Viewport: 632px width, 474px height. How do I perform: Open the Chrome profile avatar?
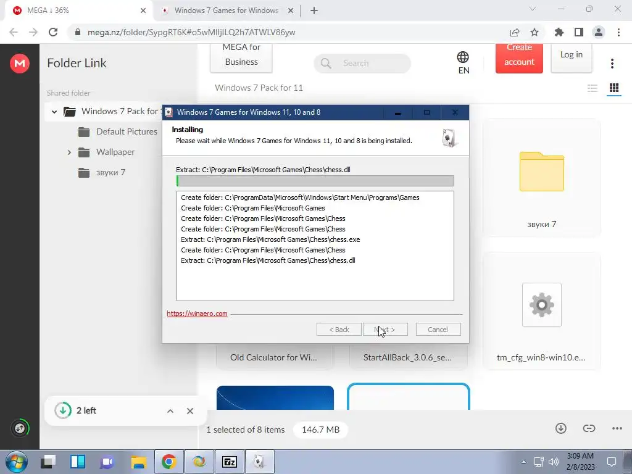click(599, 32)
